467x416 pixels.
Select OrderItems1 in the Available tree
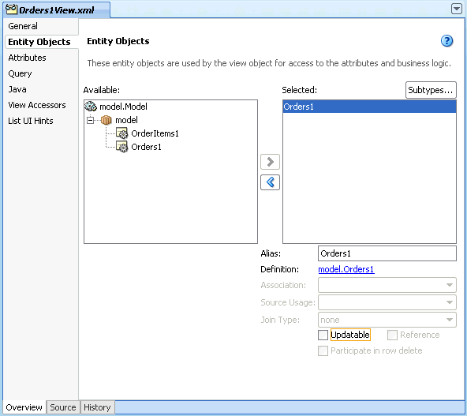(155, 133)
